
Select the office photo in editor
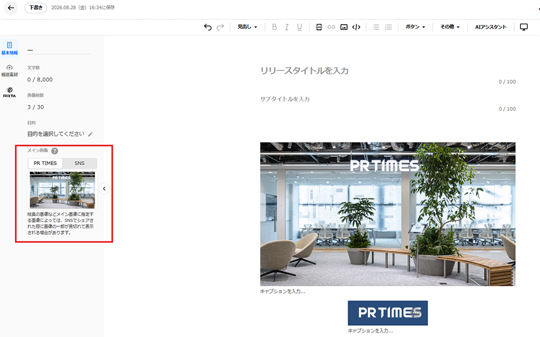coord(388,214)
